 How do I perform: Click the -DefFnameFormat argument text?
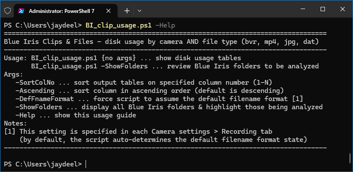pyautogui.click(x=45, y=99)
